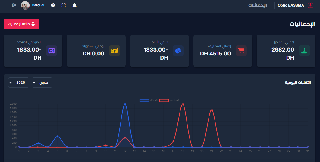Click the blue pie chart net profit icon
320x162 pixels.
coord(178,51)
